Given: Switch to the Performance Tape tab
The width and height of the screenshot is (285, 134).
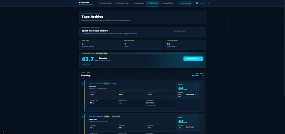Looking at the screenshot, I should click(122, 3).
